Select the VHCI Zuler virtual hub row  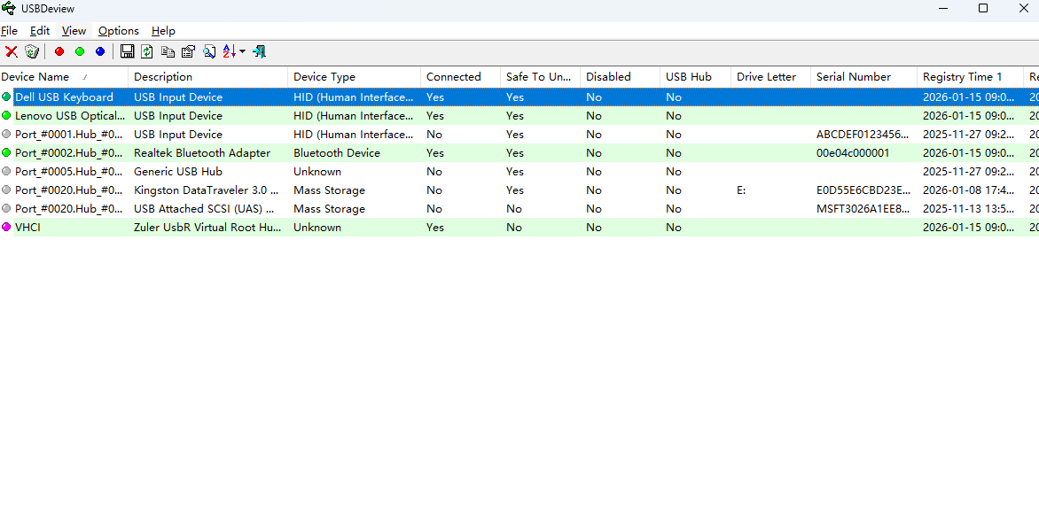207,228
